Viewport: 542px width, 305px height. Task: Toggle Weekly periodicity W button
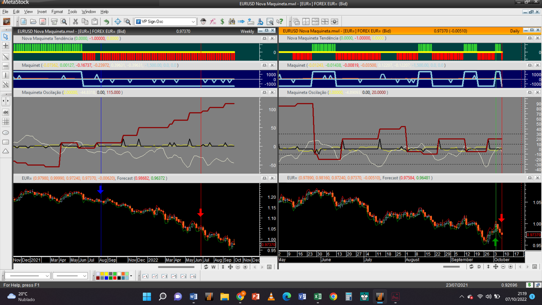213,267
